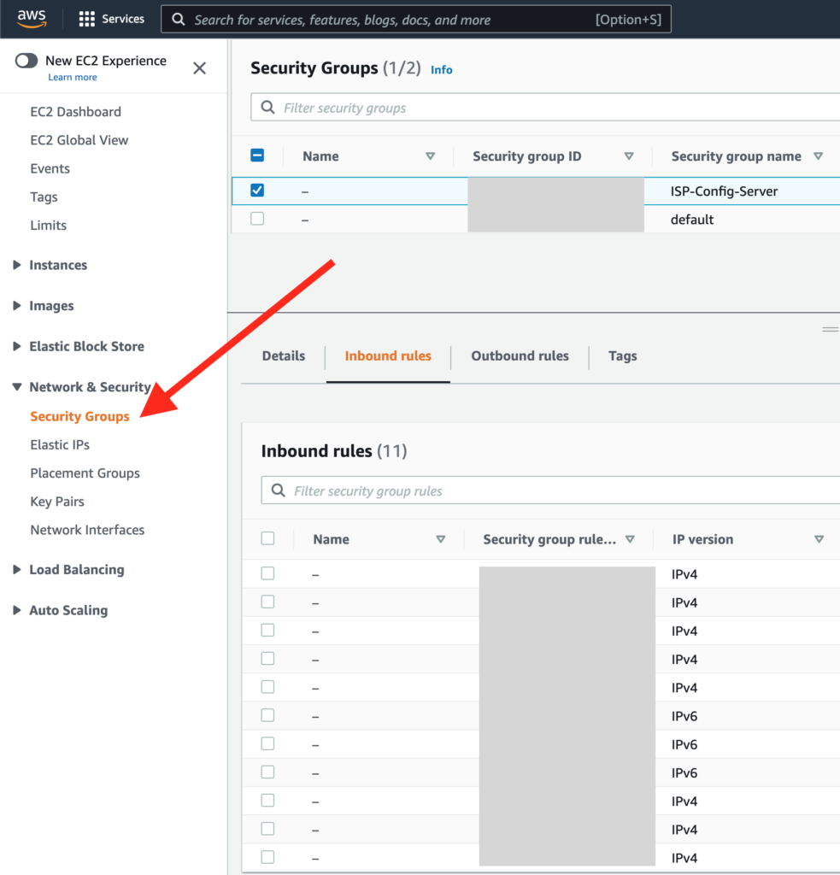Sort by Security group name column arrow

819,156
